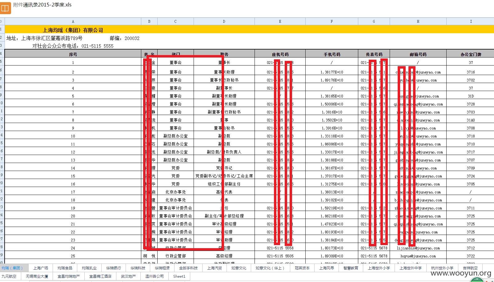Open the 宜昌均瑞地产 sheet tab
The width and height of the screenshot is (494, 282).
tap(69, 276)
